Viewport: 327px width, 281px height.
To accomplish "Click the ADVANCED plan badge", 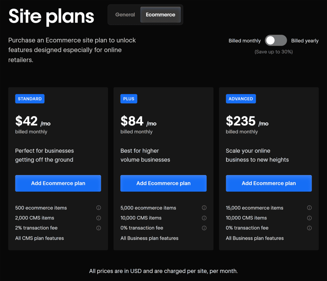I will click(241, 99).
